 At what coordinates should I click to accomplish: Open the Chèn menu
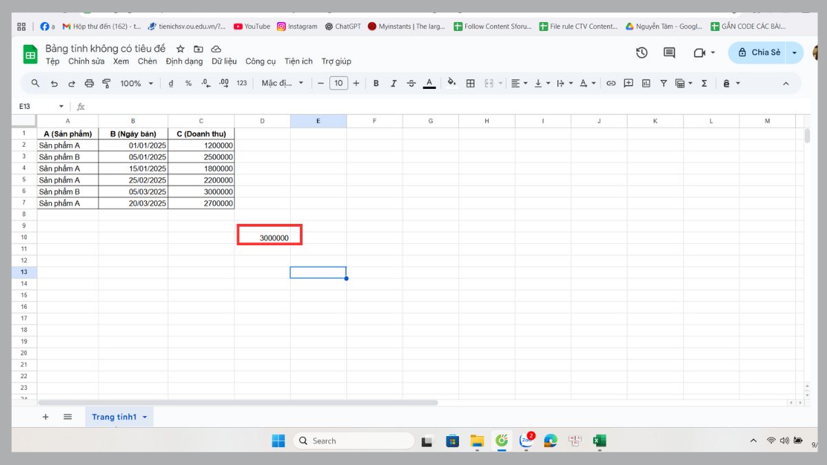point(147,61)
